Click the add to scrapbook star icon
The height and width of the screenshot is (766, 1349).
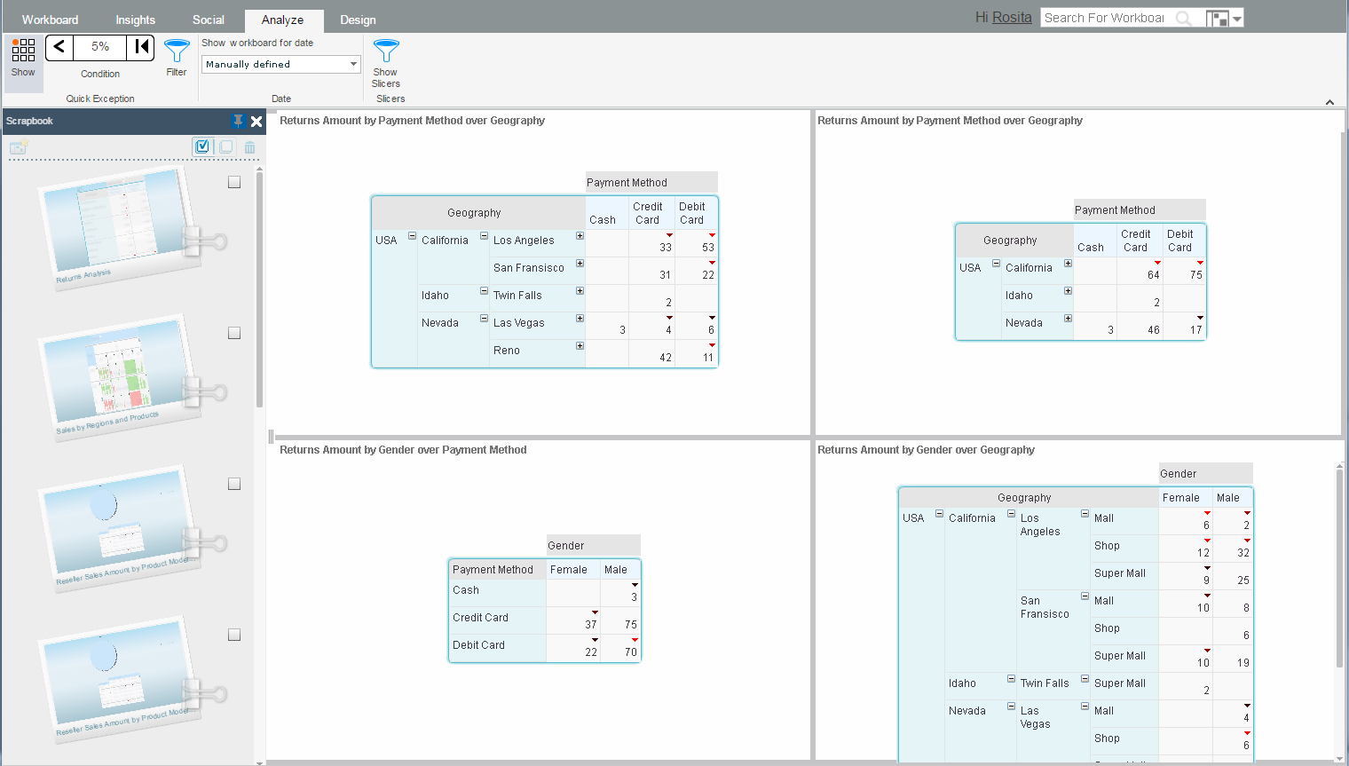coord(19,147)
